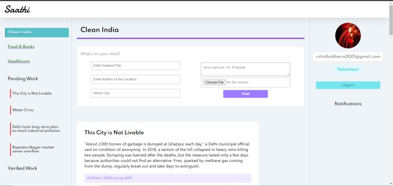This screenshot has width=393, height=186.
Task: Select the Clean India sidebar tab
Action: pos(37,32)
